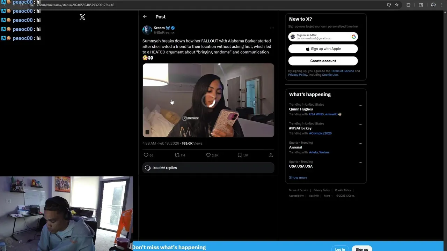Click the browser address bar URL
The height and width of the screenshot is (251, 447).
pyautogui.click(x=75, y=5)
